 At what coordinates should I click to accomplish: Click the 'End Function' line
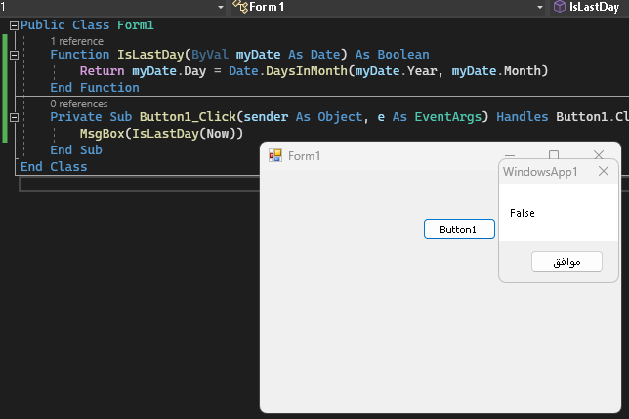(x=95, y=88)
